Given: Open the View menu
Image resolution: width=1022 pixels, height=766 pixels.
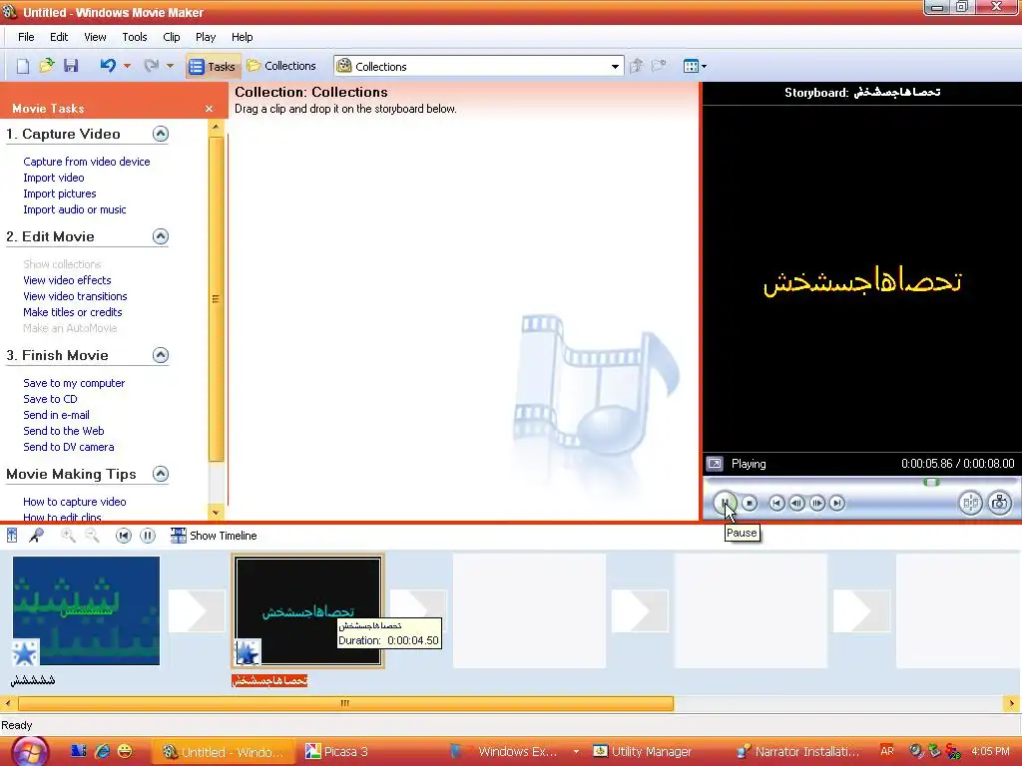Looking at the screenshot, I should point(95,37).
